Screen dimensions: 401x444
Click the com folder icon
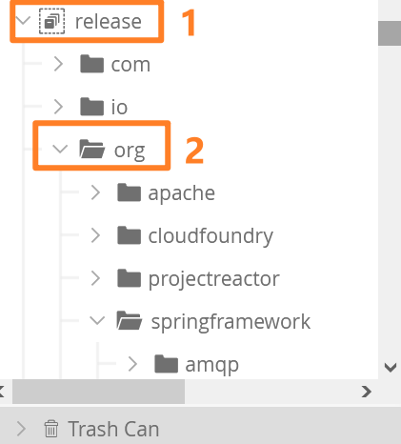click(91, 64)
